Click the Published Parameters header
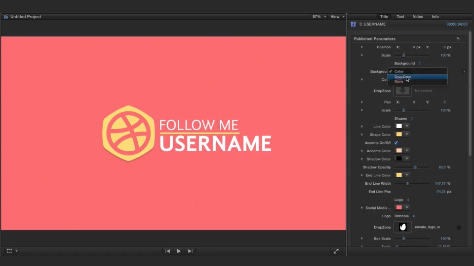Screen dimensions: 474x266 [375, 38]
